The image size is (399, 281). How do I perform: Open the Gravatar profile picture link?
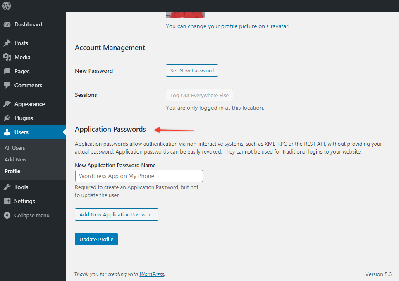click(227, 26)
